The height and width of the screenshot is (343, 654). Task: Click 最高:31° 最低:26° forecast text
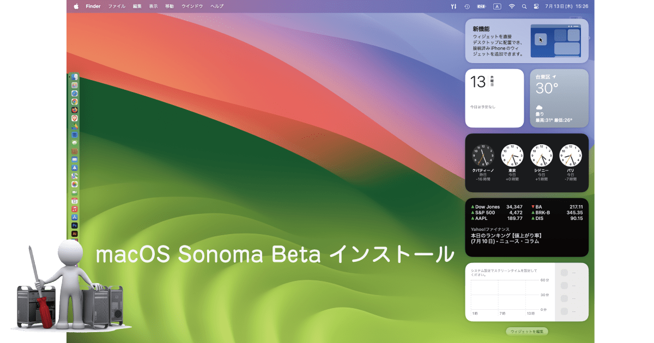click(x=554, y=120)
